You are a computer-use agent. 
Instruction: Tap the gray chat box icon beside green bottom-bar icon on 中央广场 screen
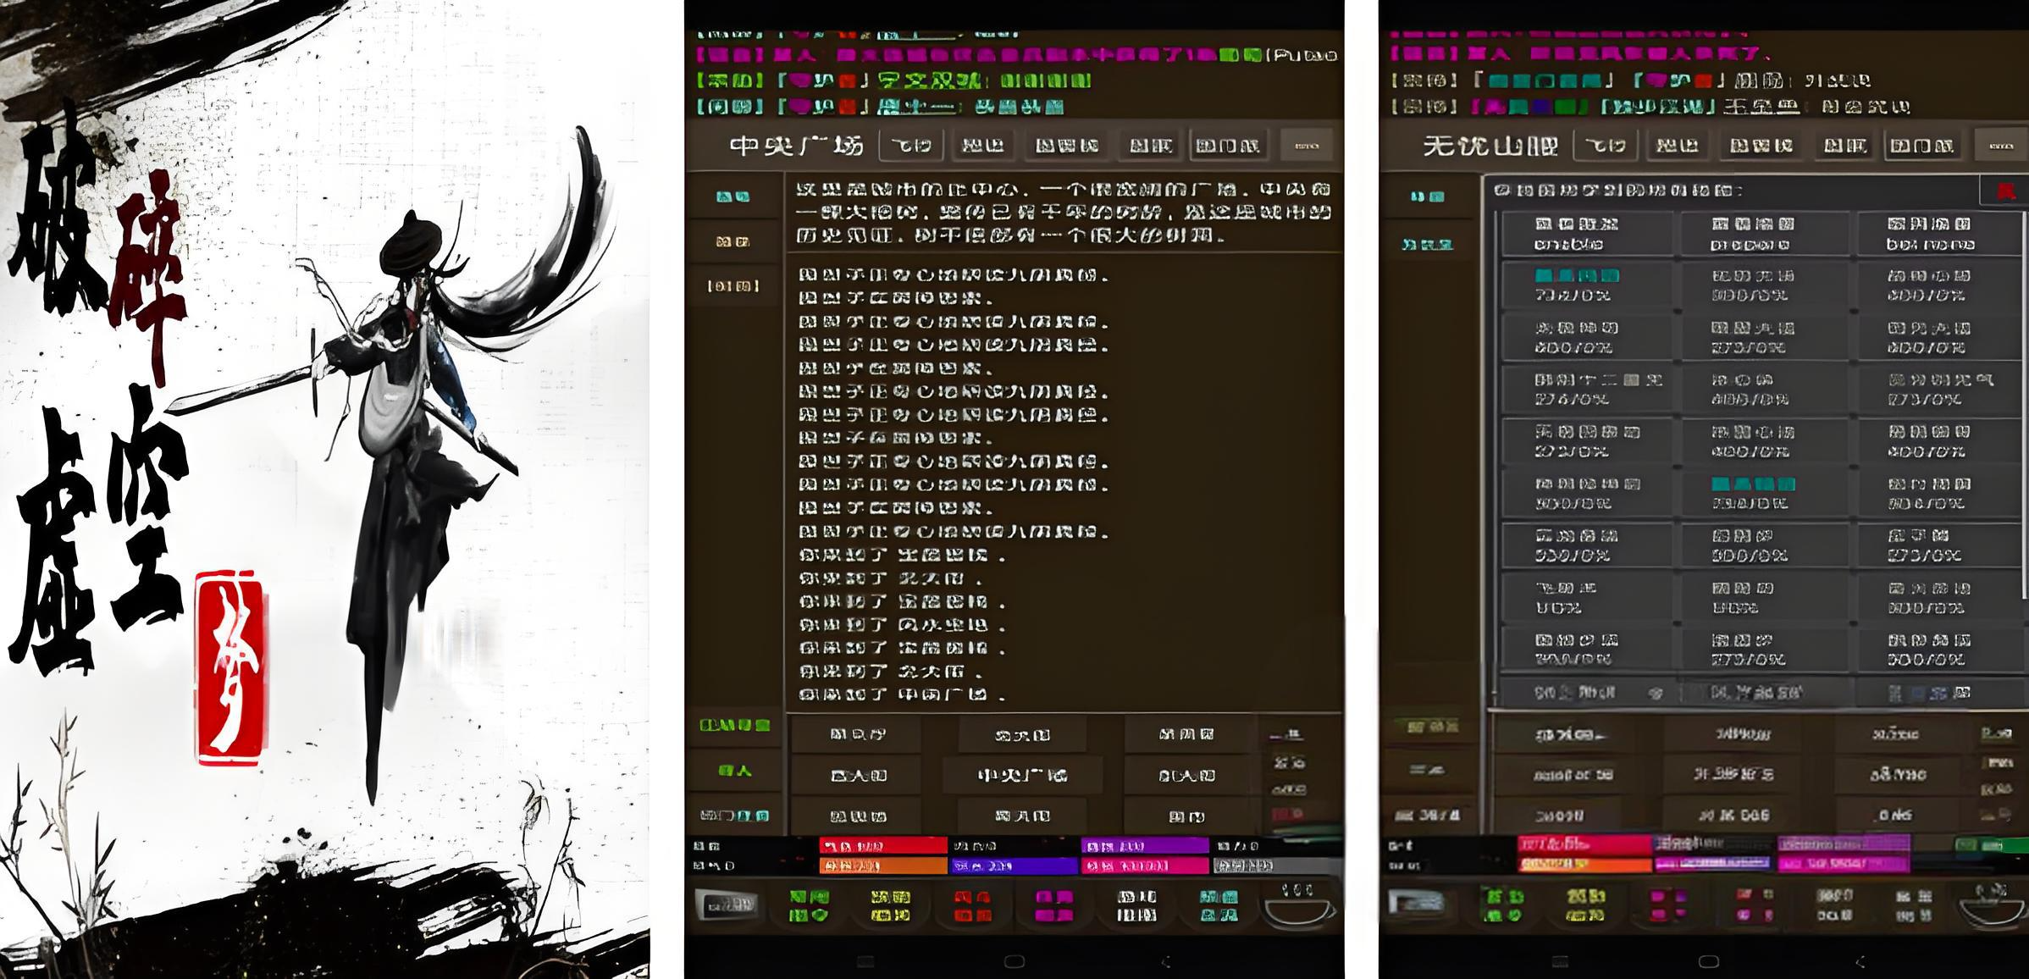point(726,905)
